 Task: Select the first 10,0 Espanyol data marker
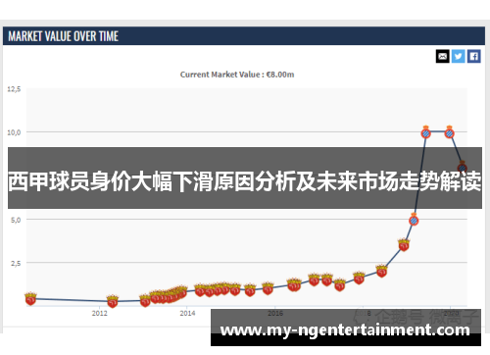point(425,132)
